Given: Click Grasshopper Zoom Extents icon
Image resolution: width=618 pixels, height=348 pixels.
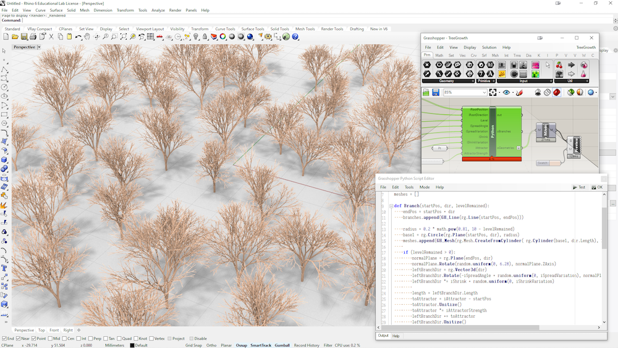Looking at the screenshot, I should coord(493,92).
